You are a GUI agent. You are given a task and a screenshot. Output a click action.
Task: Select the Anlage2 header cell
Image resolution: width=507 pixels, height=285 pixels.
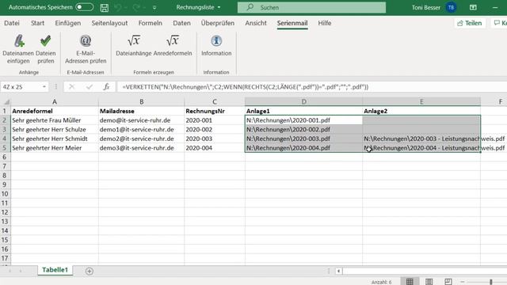click(x=421, y=111)
